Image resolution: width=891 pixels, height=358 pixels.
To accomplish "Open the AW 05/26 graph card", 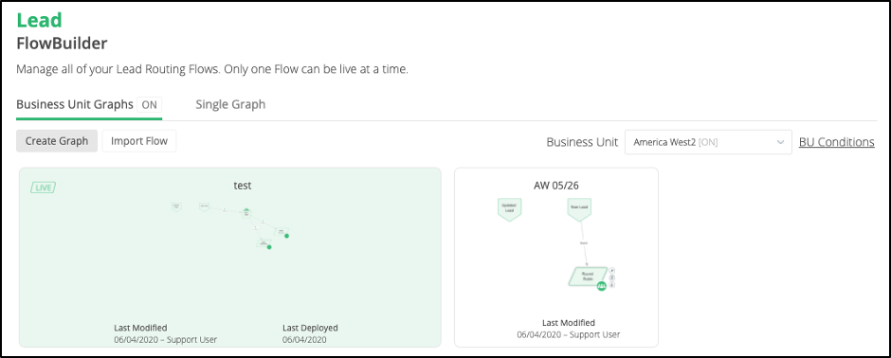I will point(556,257).
